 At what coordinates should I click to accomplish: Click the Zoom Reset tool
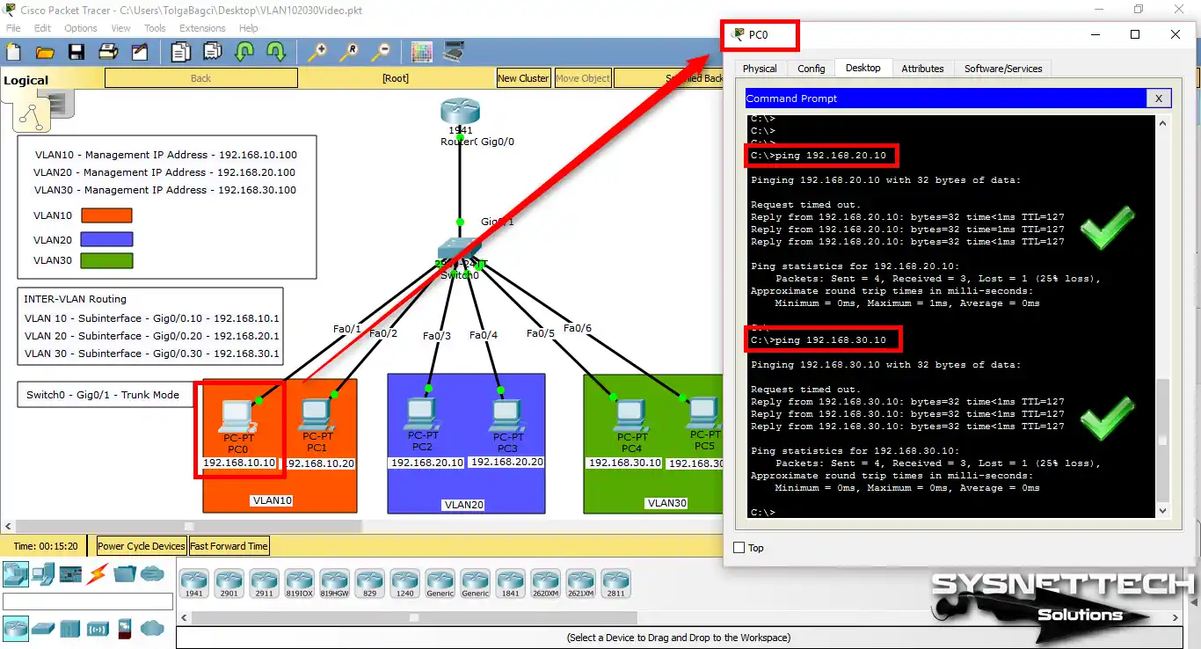(x=350, y=52)
